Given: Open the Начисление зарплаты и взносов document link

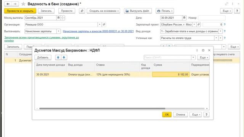Looking at the screenshot, I should (x=98, y=31).
